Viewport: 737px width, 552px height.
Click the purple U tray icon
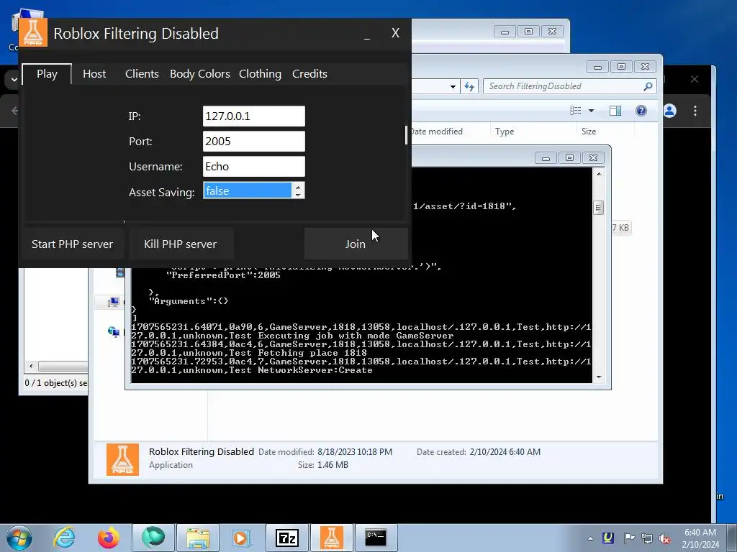point(608,538)
